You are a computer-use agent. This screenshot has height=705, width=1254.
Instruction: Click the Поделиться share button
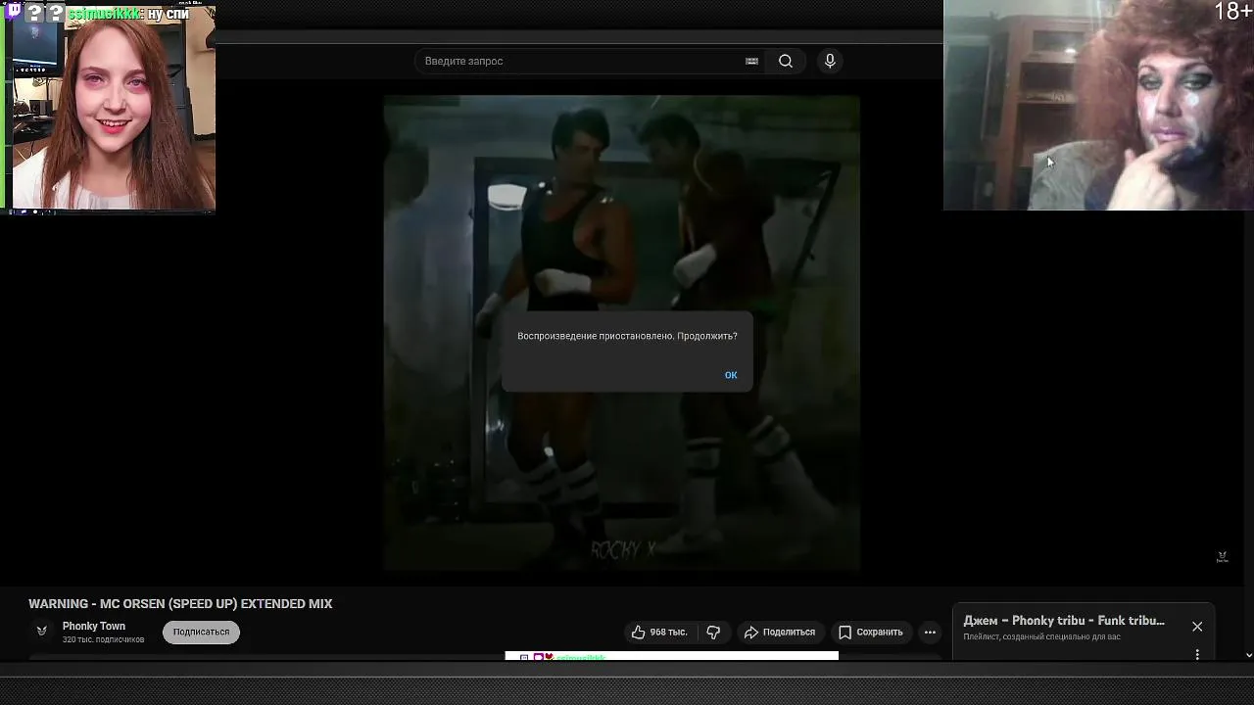click(x=780, y=633)
